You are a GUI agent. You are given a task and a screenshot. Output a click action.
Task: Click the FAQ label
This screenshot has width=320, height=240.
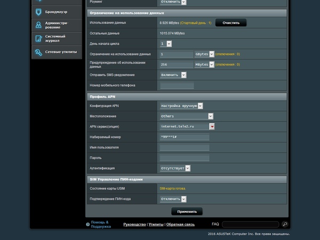[x=215, y=224]
